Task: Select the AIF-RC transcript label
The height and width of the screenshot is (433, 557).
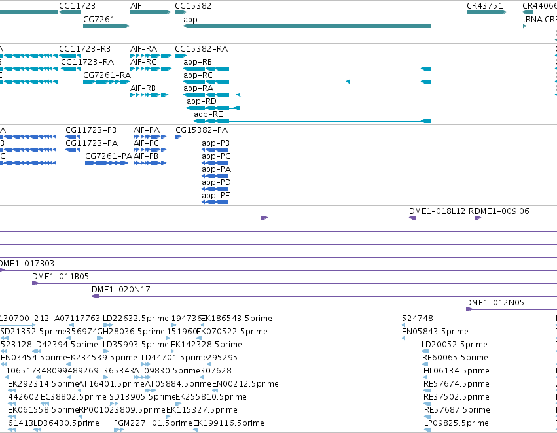Action: click(143, 61)
